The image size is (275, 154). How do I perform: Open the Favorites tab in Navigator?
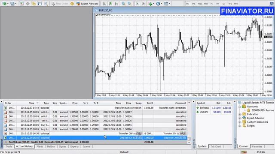coord(257,146)
